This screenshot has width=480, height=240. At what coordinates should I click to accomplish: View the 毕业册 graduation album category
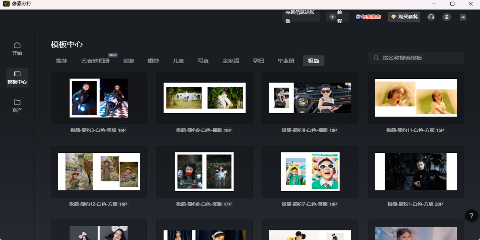point(286,61)
